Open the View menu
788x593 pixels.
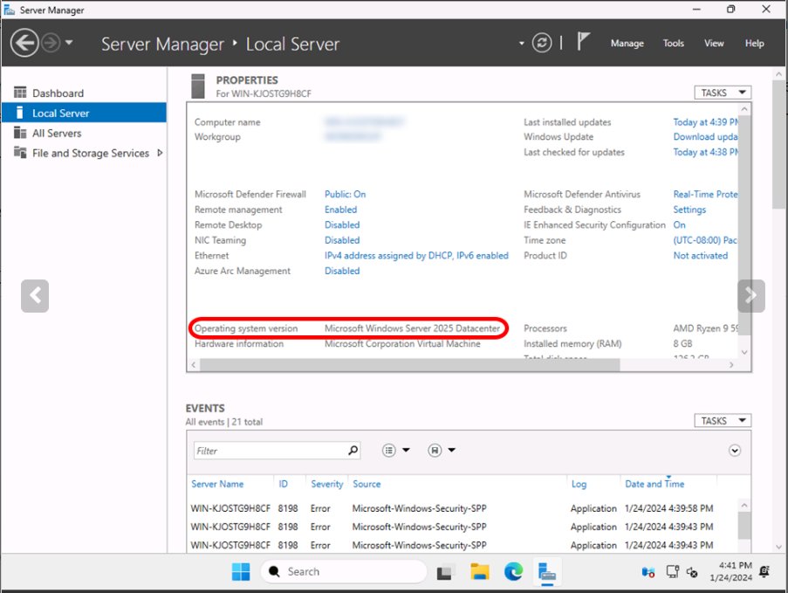714,44
